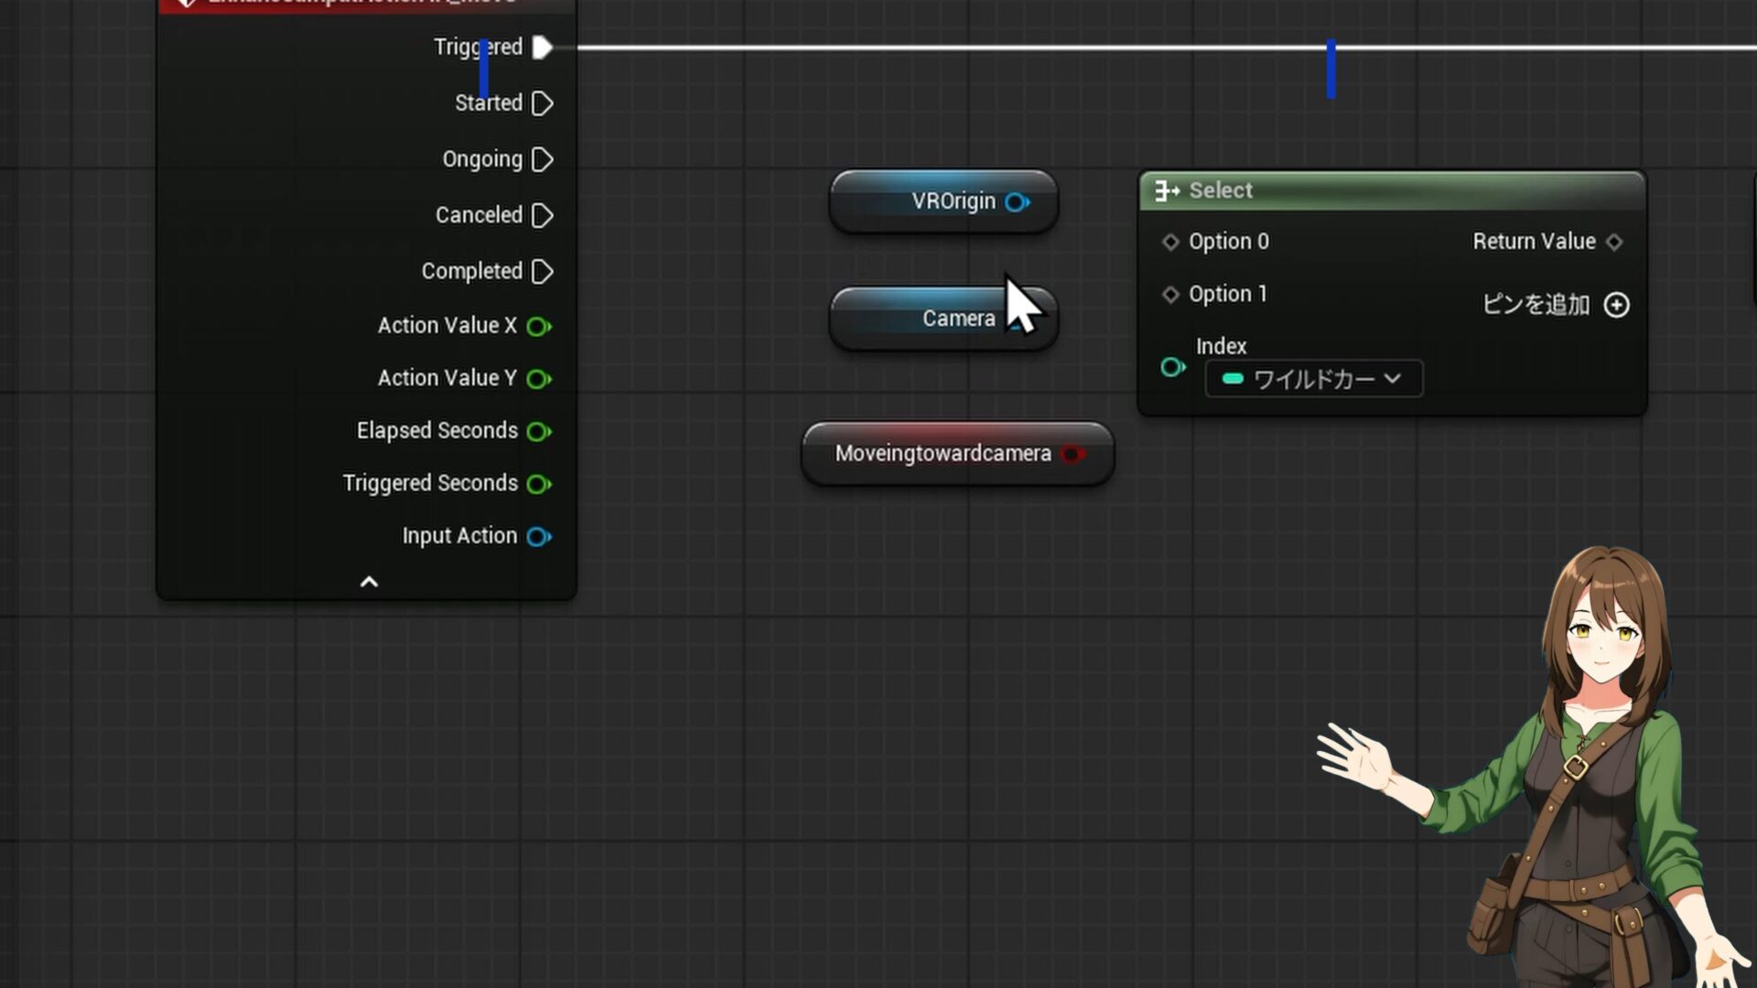
Task: Click the Canceled execution pin
Action: pos(542,216)
